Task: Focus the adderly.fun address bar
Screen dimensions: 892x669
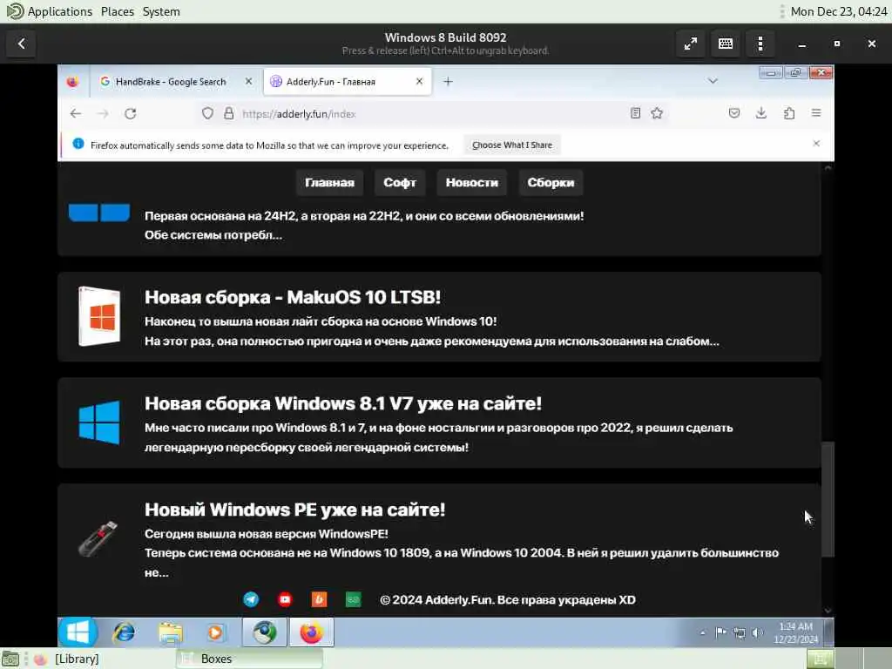Action: click(x=432, y=114)
